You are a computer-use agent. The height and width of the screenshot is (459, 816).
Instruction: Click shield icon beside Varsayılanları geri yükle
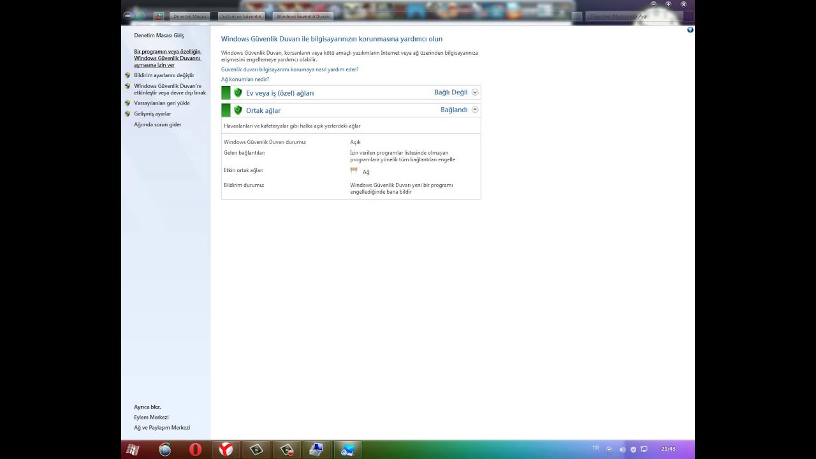[x=127, y=103]
